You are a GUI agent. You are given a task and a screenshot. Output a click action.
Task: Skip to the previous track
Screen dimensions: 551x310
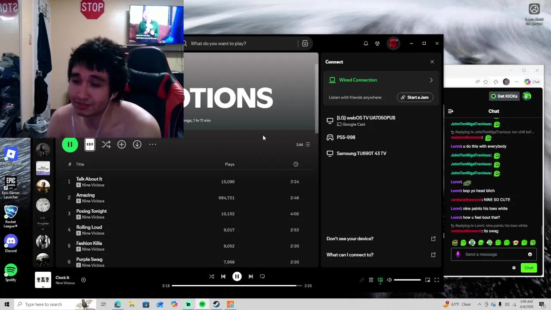[x=223, y=276]
